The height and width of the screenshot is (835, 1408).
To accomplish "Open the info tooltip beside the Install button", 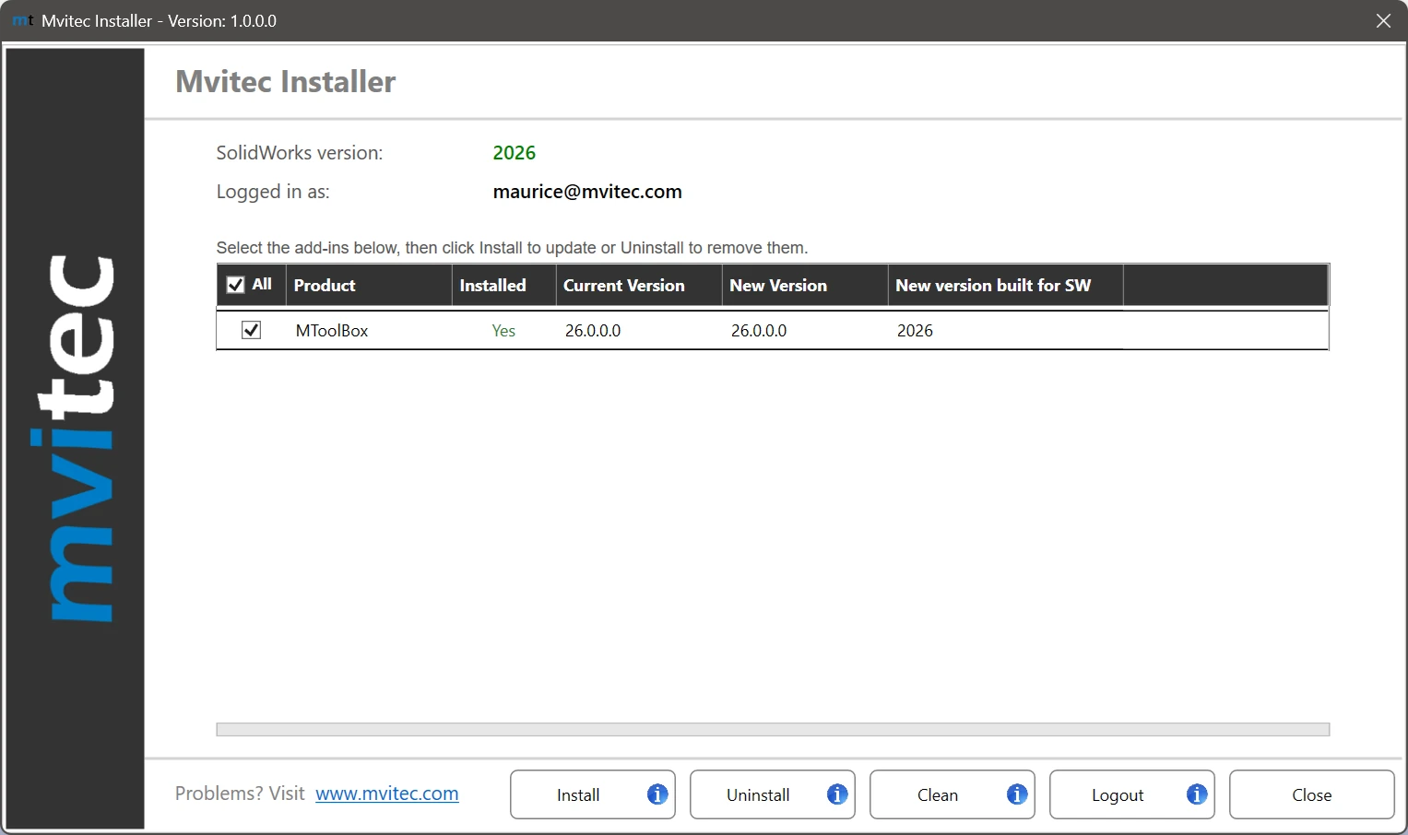I will coord(657,794).
